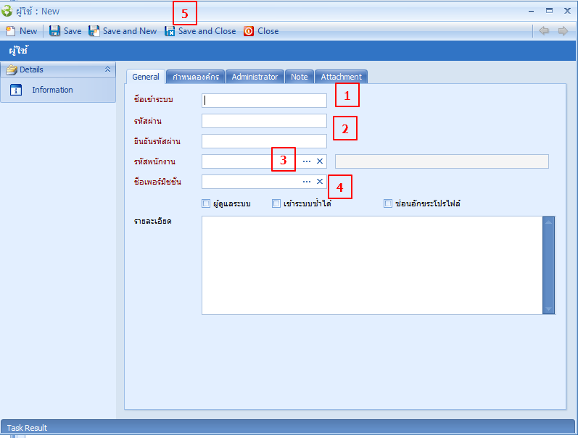Click the Save and New icon
This screenshot has height=438, width=578.
[x=94, y=31]
